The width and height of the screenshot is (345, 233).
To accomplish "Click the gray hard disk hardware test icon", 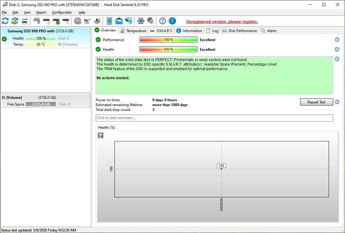I will 37,21.
